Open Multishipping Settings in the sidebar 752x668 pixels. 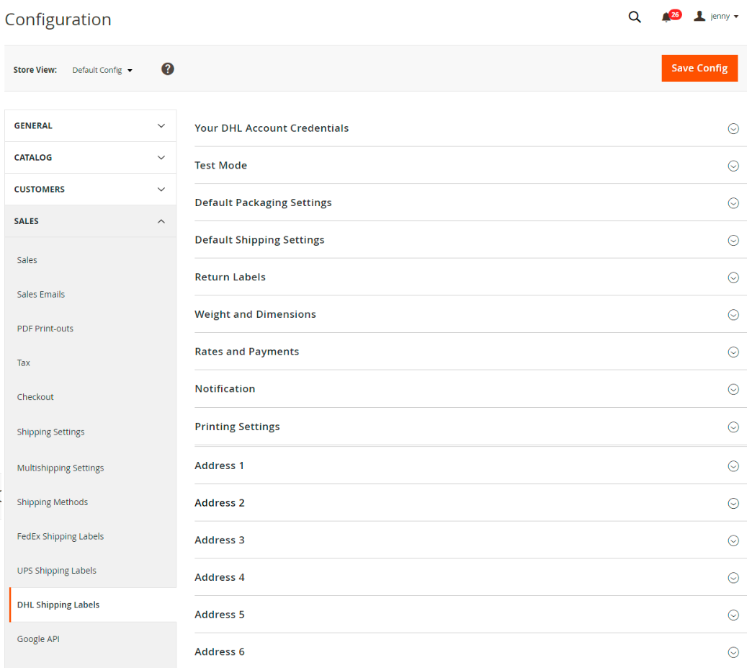61,468
